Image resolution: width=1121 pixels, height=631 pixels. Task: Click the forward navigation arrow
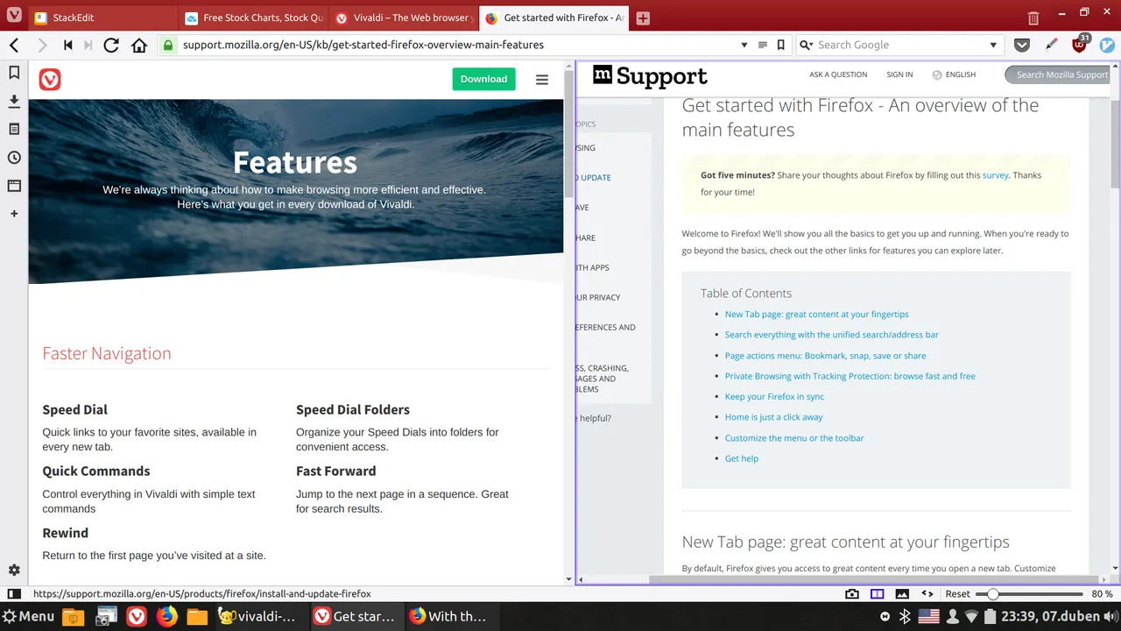(41, 45)
